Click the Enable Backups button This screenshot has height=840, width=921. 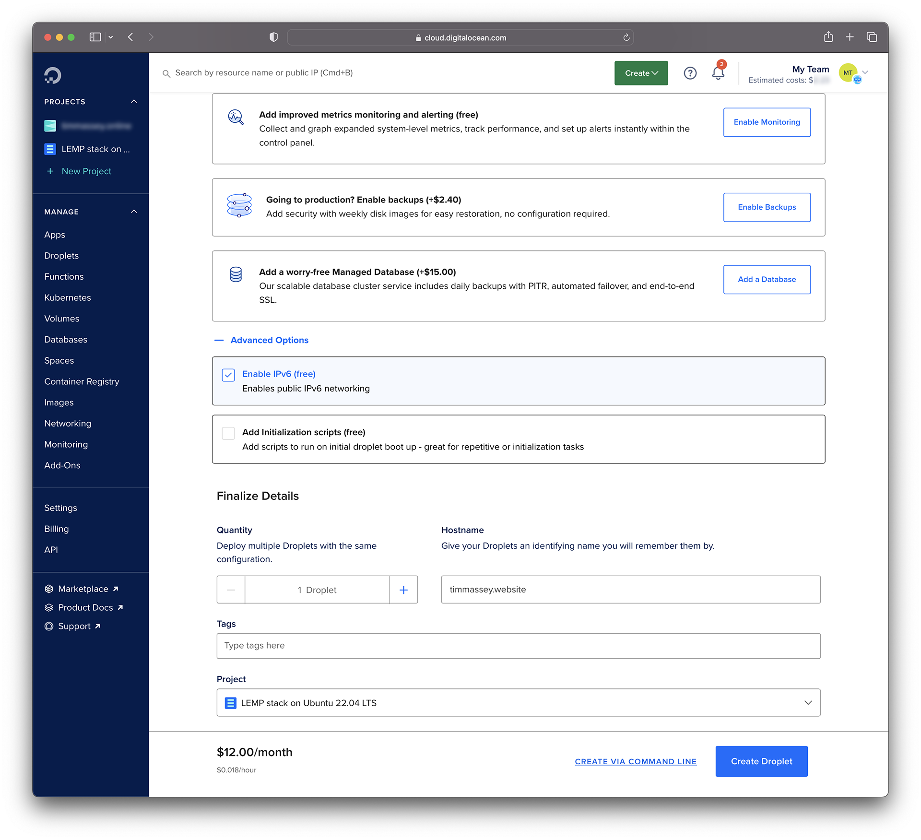pyautogui.click(x=767, y=207)
